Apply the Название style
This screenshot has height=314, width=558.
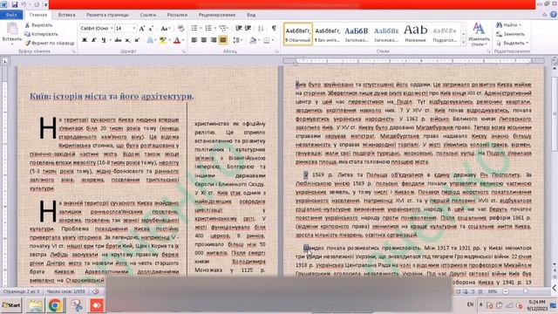tap(415, 34)
